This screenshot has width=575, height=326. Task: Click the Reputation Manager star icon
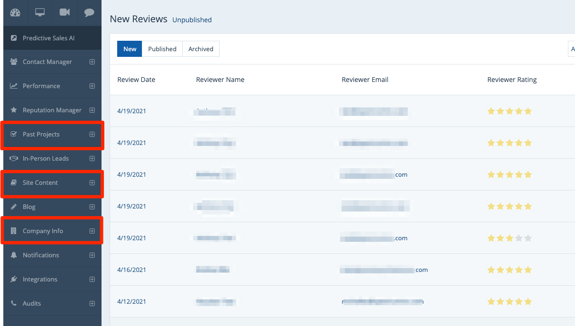(14, 110)
